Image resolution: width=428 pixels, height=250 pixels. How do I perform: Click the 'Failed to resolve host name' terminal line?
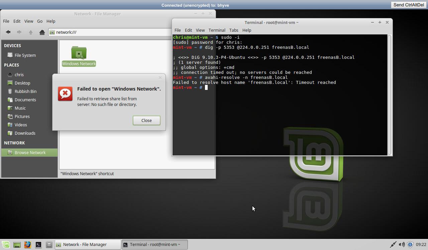[x=254, y=83]
